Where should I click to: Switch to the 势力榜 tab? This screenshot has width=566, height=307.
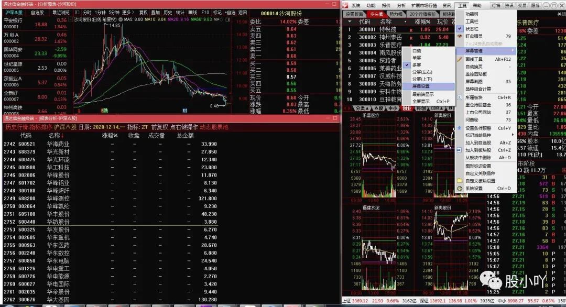pos(396,14)
